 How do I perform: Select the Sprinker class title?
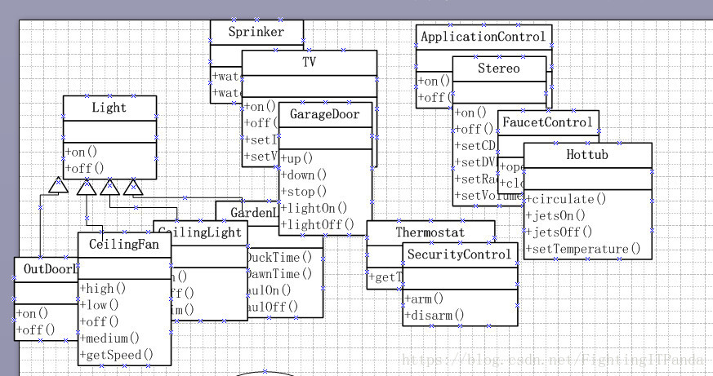256,32
